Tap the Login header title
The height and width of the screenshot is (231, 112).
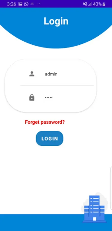(x=56, y=21)
